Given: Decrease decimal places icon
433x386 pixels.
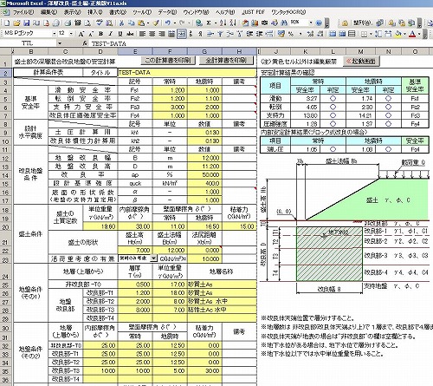Looking at the screenshot, I should [x=320, y=34].
